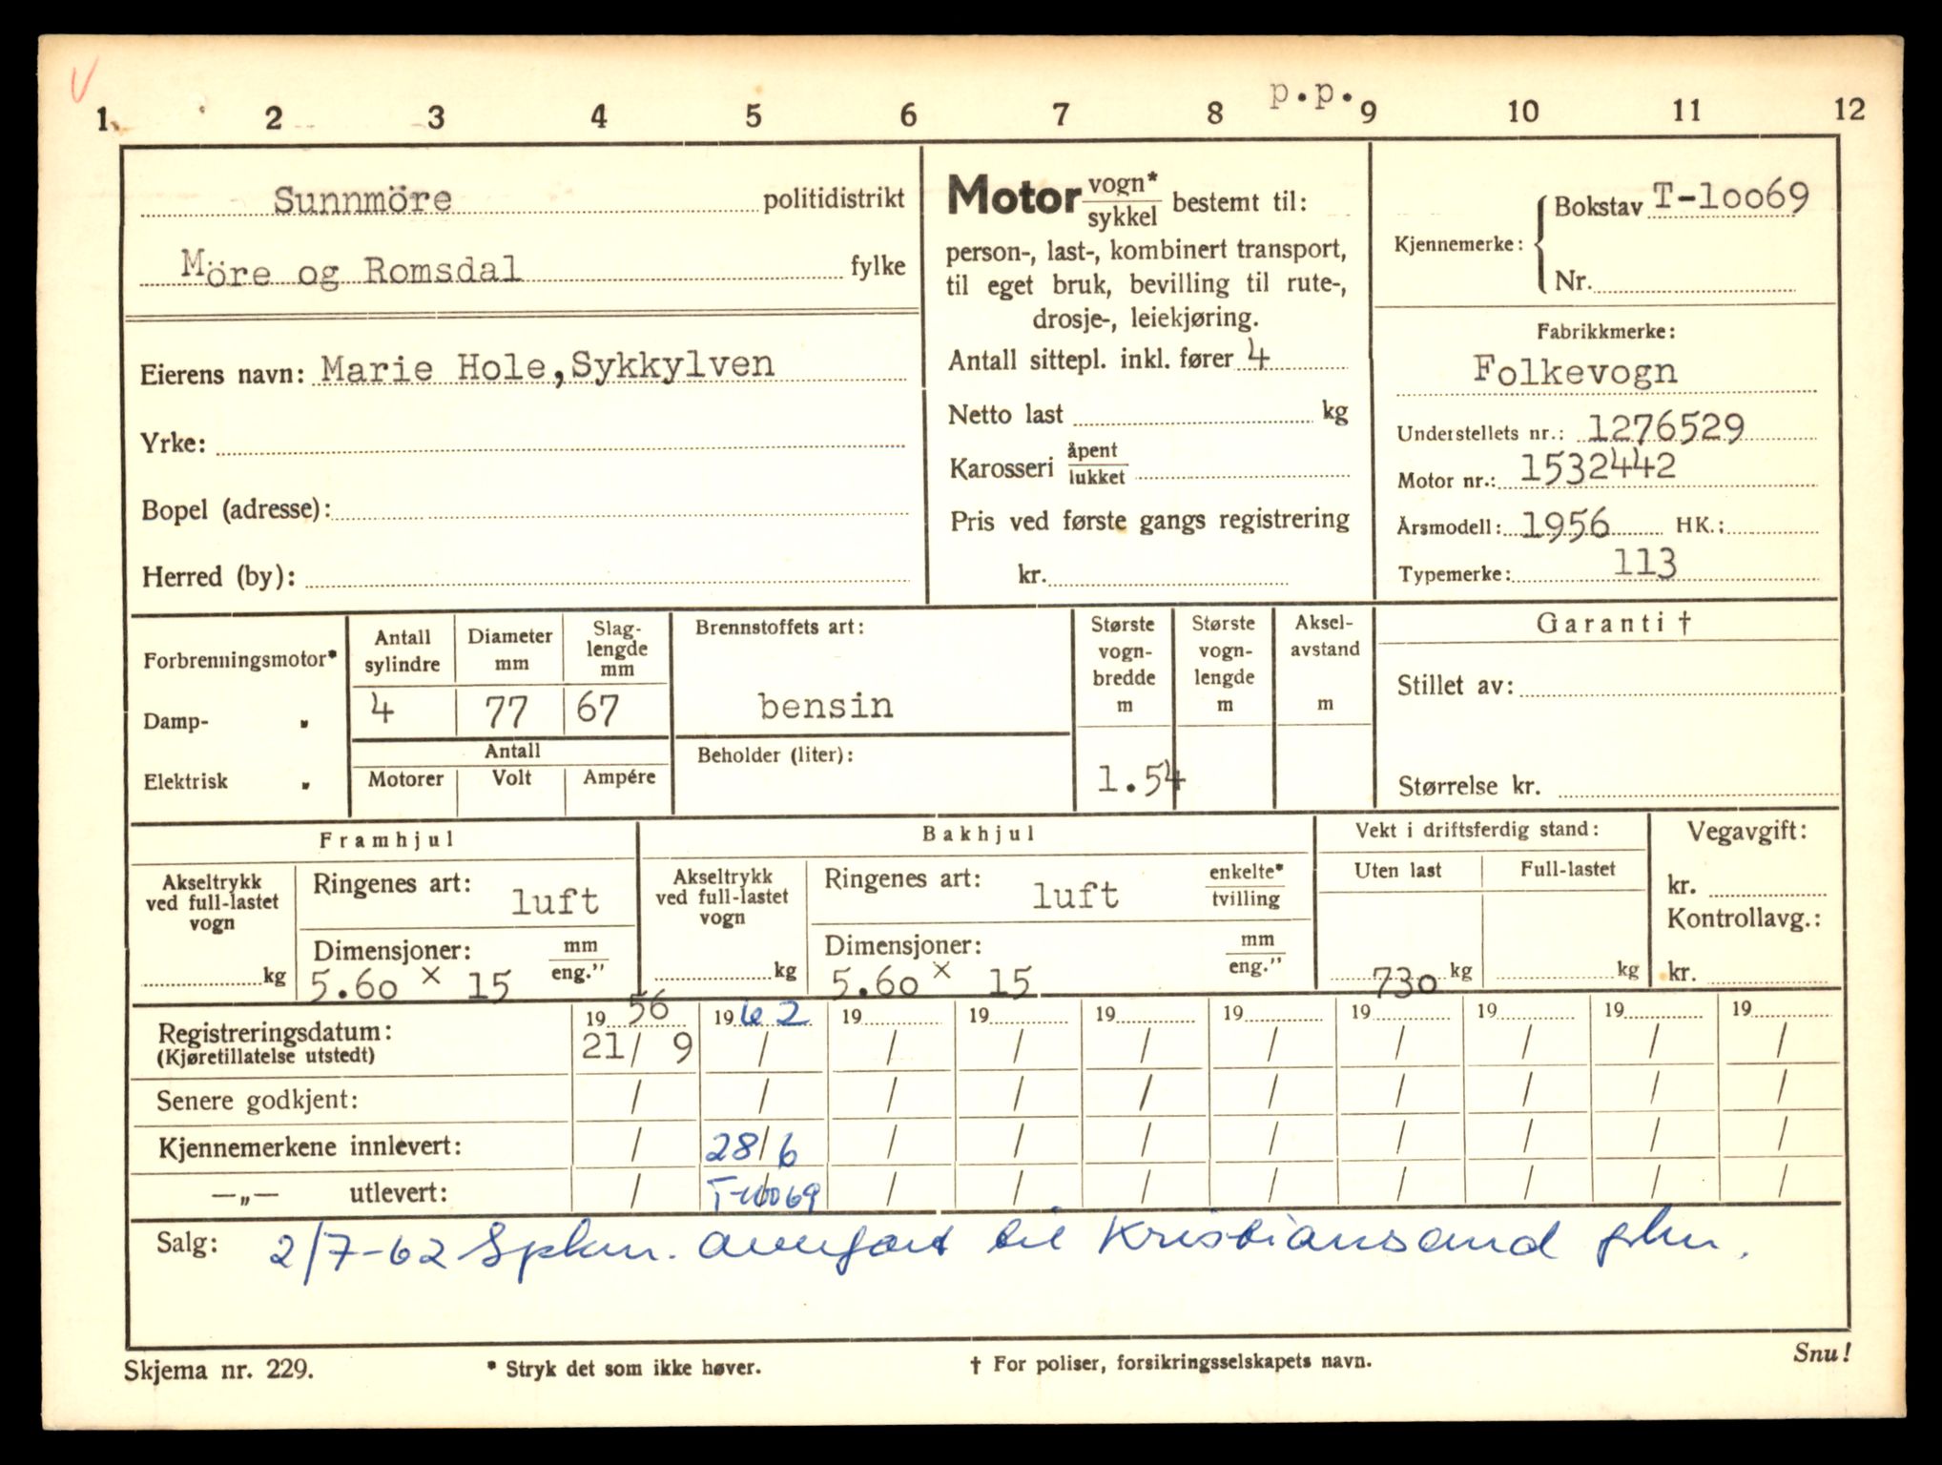Click the 'Beholder (liter):' label
1942x1465 pixels.
775,755
